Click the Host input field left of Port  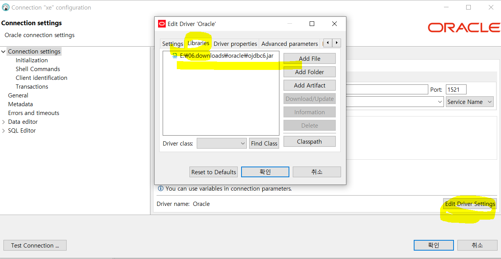click(387, 89)
